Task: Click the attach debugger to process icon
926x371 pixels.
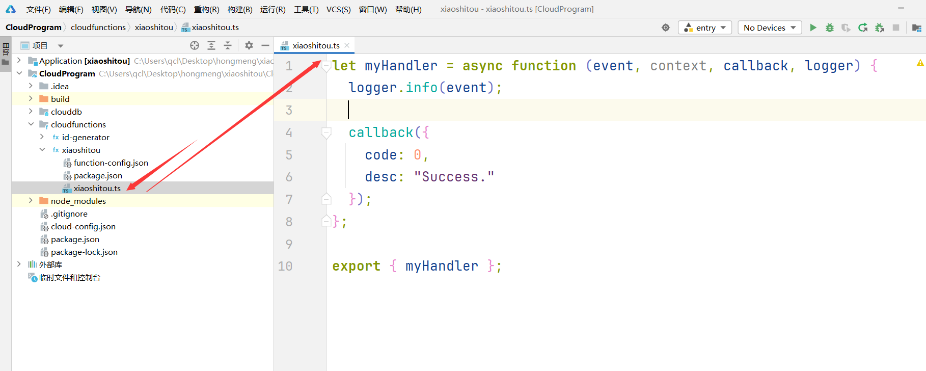Action: pyautogui.click(x=880, y=28)
